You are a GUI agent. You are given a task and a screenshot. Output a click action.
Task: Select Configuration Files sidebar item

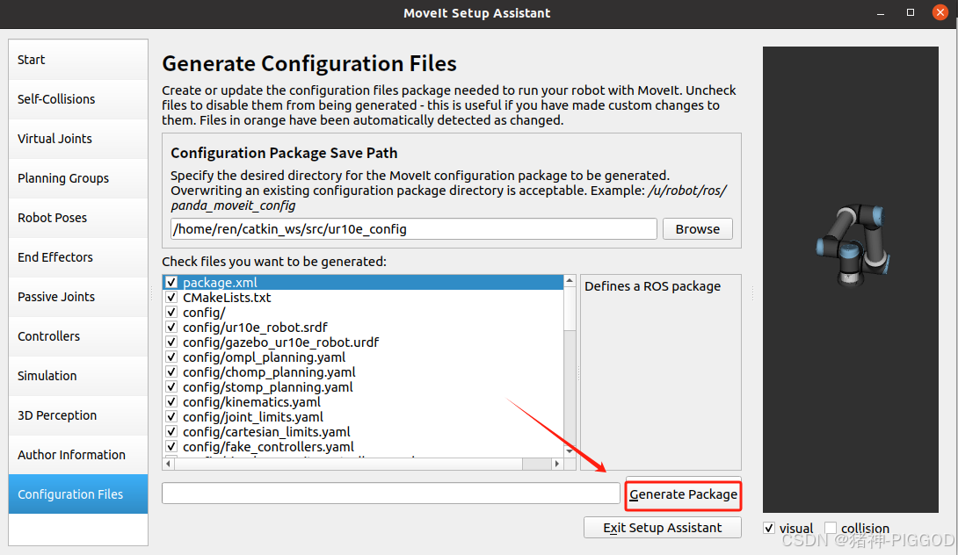pyautogui.click(x=78, y=494)
